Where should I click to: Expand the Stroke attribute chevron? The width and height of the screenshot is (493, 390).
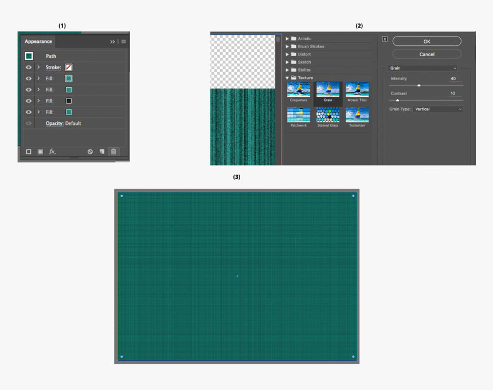click(38, 68)
